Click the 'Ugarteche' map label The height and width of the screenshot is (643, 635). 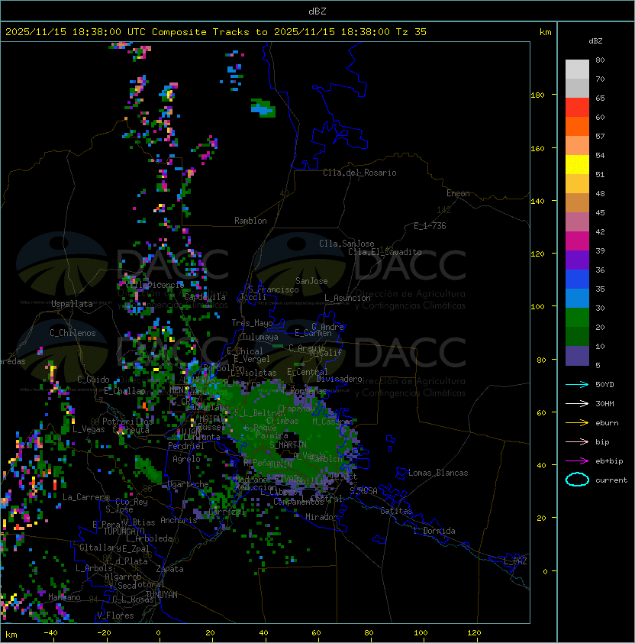point(188,484)
